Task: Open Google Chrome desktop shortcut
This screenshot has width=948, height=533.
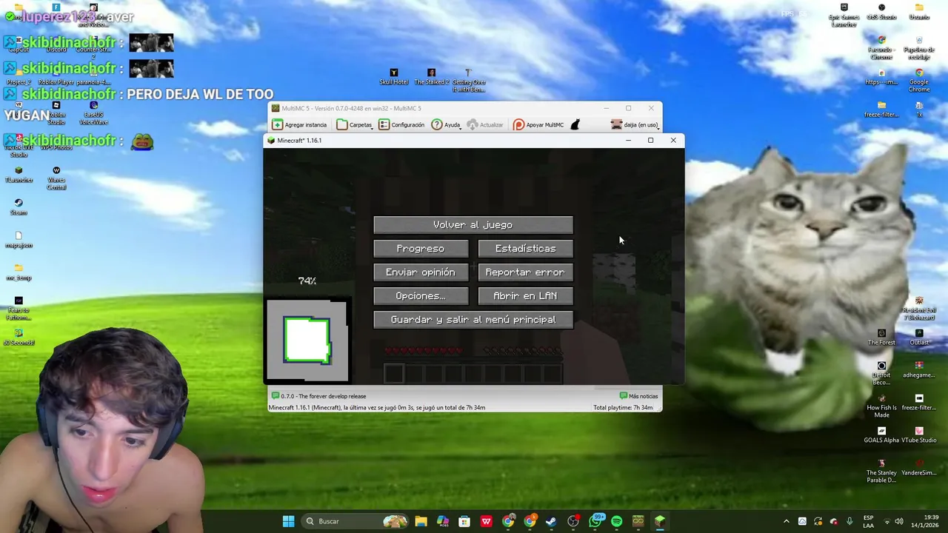Action: (x=919, y=80)
